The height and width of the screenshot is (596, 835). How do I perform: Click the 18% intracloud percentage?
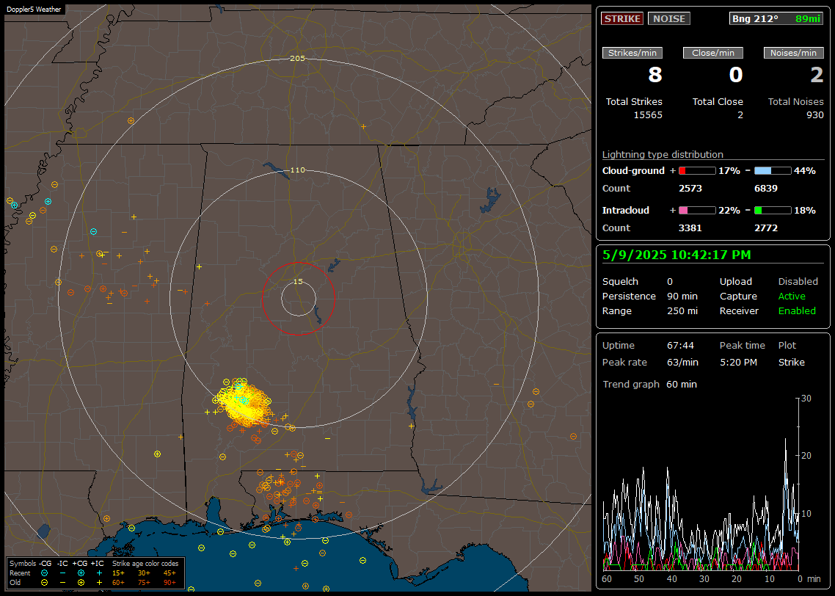[805, 211]
